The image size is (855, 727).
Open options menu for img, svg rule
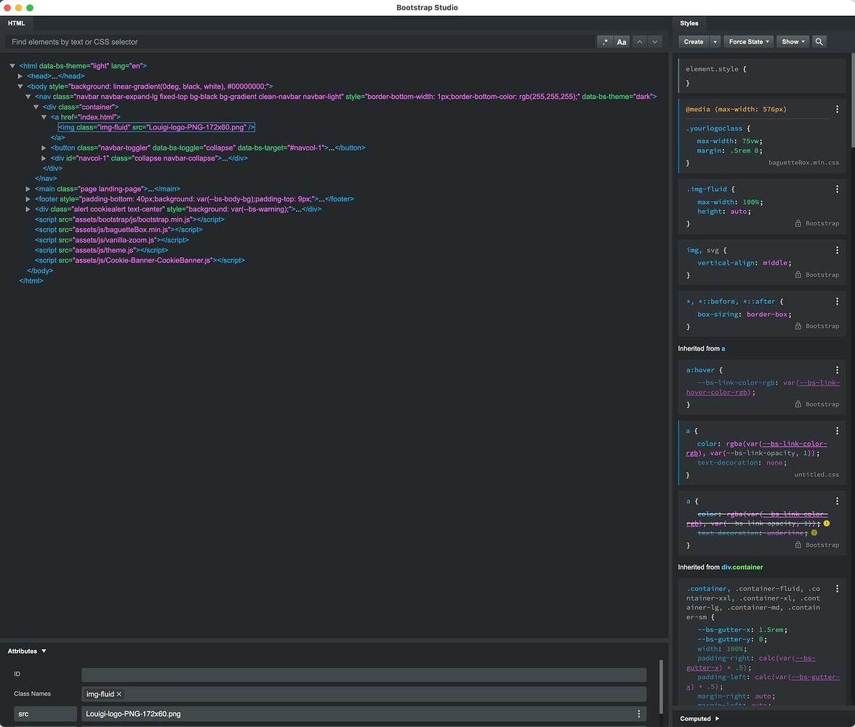tap(837, 250)
